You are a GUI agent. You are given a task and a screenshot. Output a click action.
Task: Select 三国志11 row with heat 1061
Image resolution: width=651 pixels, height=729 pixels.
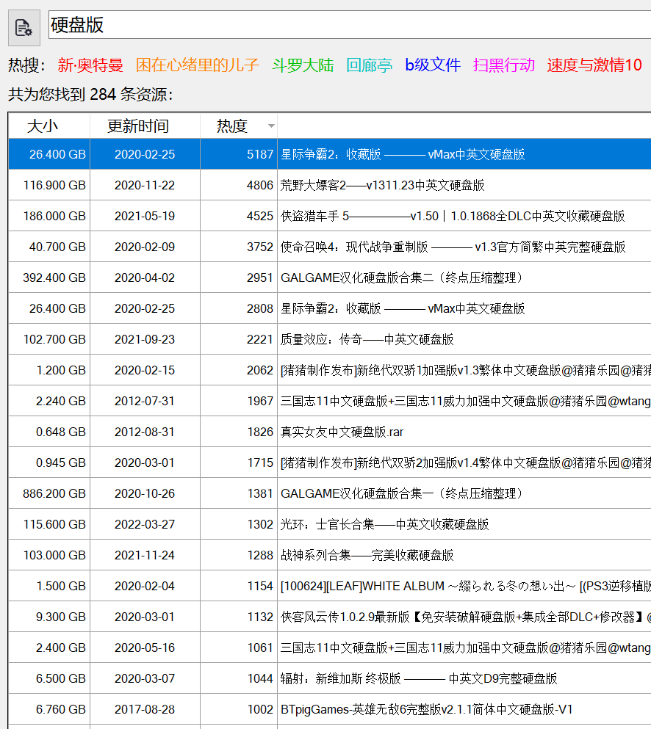329,648
